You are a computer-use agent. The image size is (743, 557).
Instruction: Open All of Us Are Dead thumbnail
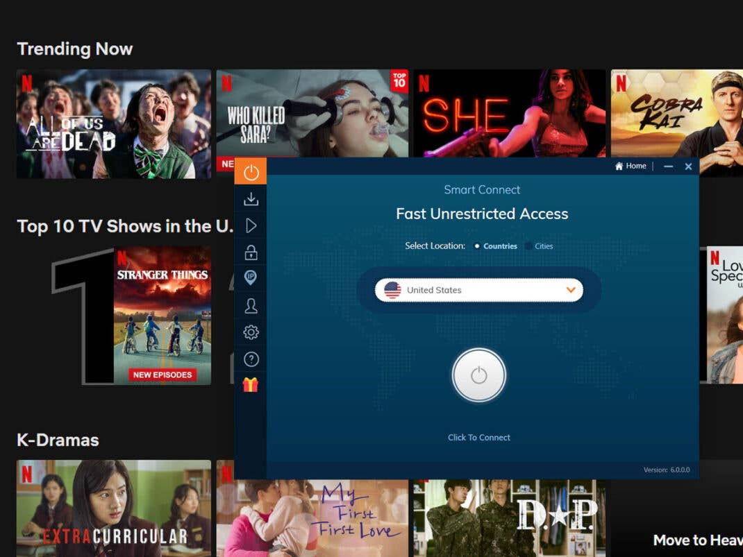113,123
